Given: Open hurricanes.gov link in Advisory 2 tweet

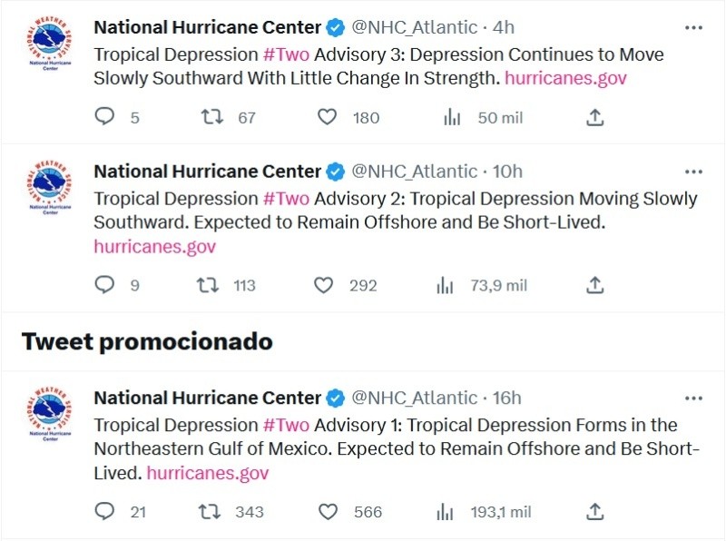Looking at the screenshot, I should 154,246.
